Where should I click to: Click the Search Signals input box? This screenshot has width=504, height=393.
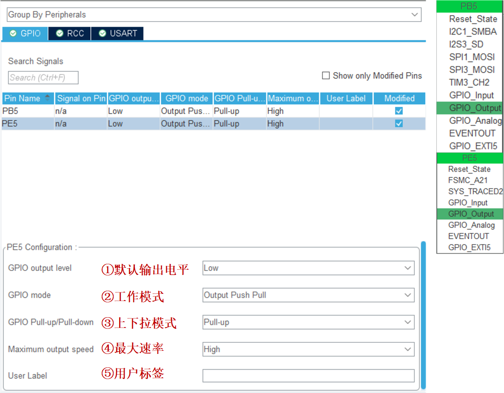43,78
